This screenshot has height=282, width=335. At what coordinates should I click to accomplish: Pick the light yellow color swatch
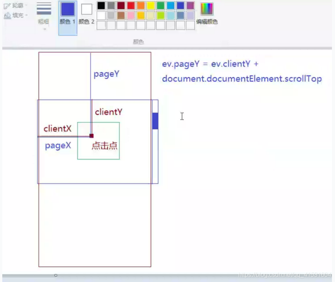[x=151, y=15]
